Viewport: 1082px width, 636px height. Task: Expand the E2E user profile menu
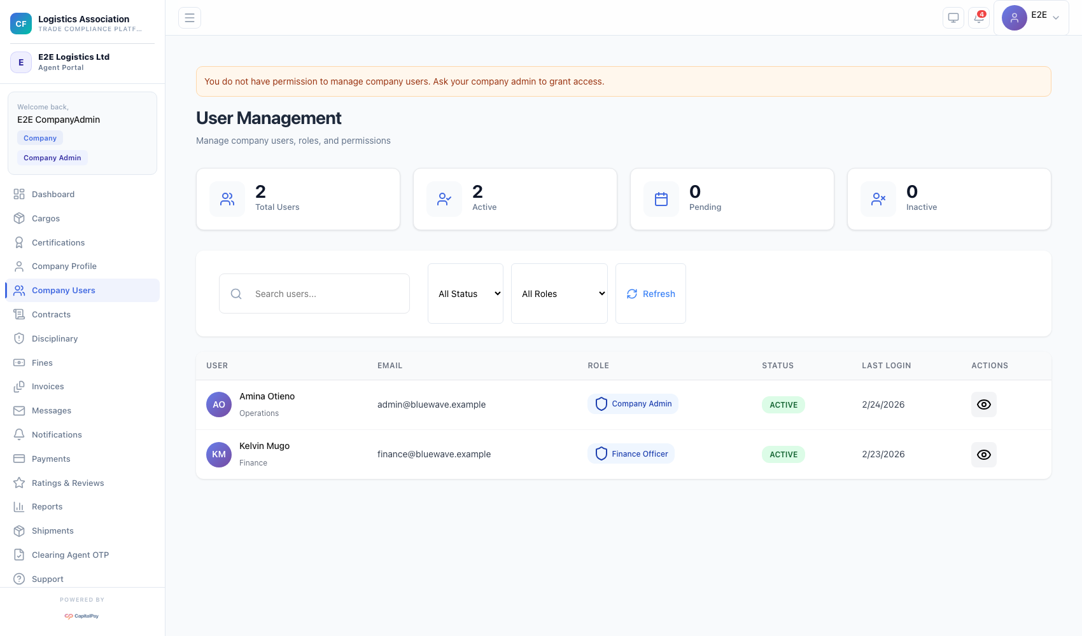click(1030, 18)
